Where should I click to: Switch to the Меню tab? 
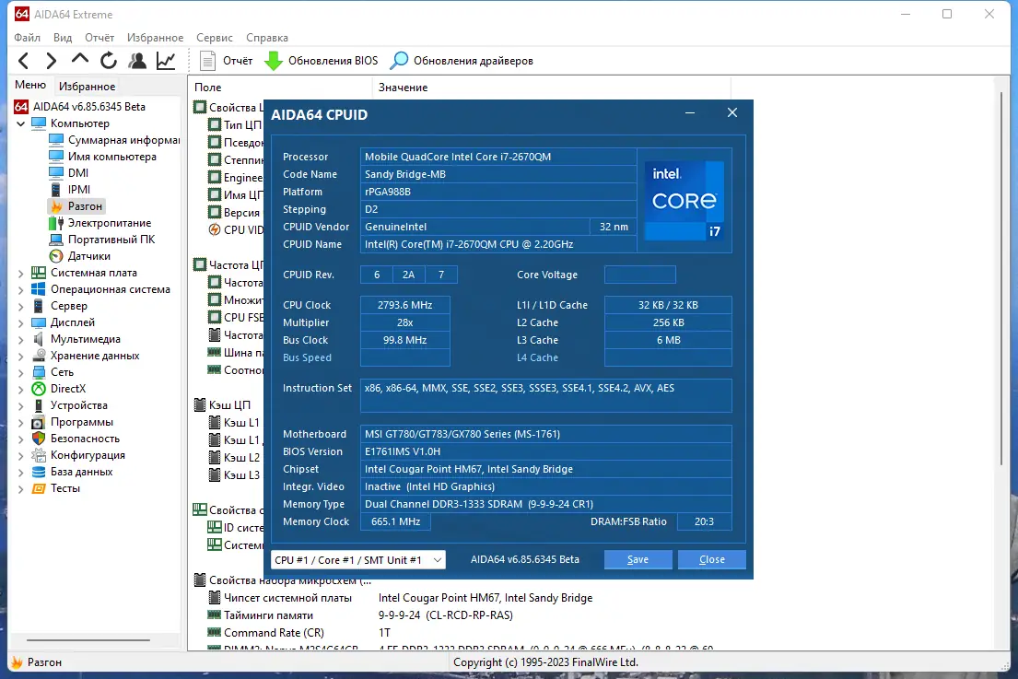30,85
